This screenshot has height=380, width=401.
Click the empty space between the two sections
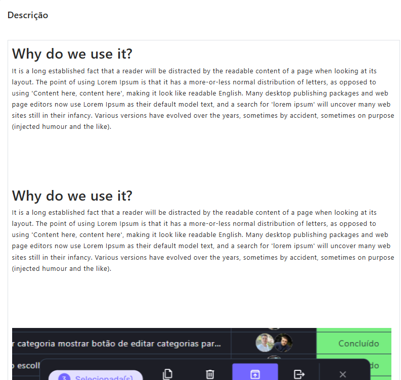tap(203, 159)
